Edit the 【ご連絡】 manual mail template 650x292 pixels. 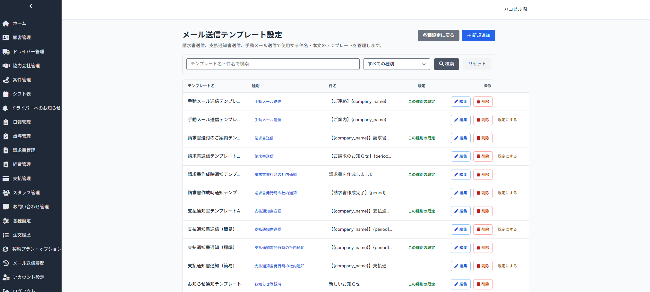click(x=460, y=102)
